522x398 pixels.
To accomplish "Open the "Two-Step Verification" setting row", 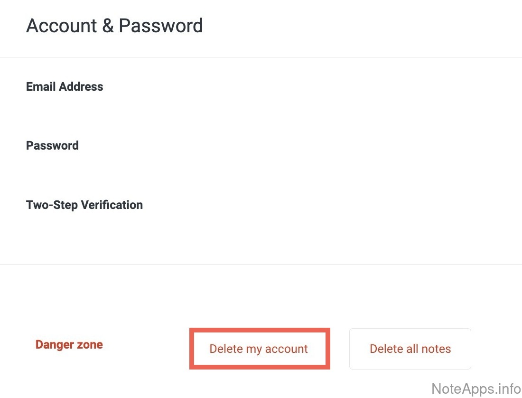I will (84, 205).
